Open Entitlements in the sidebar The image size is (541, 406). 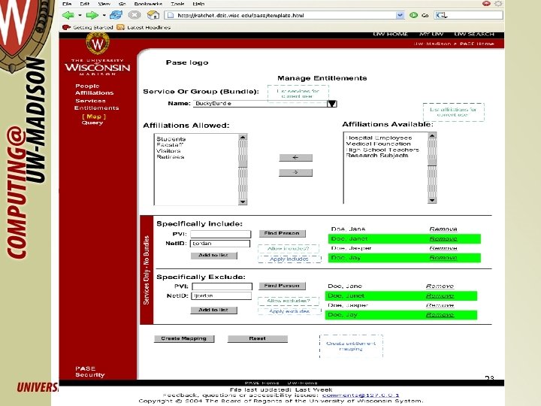pos(97,108)
